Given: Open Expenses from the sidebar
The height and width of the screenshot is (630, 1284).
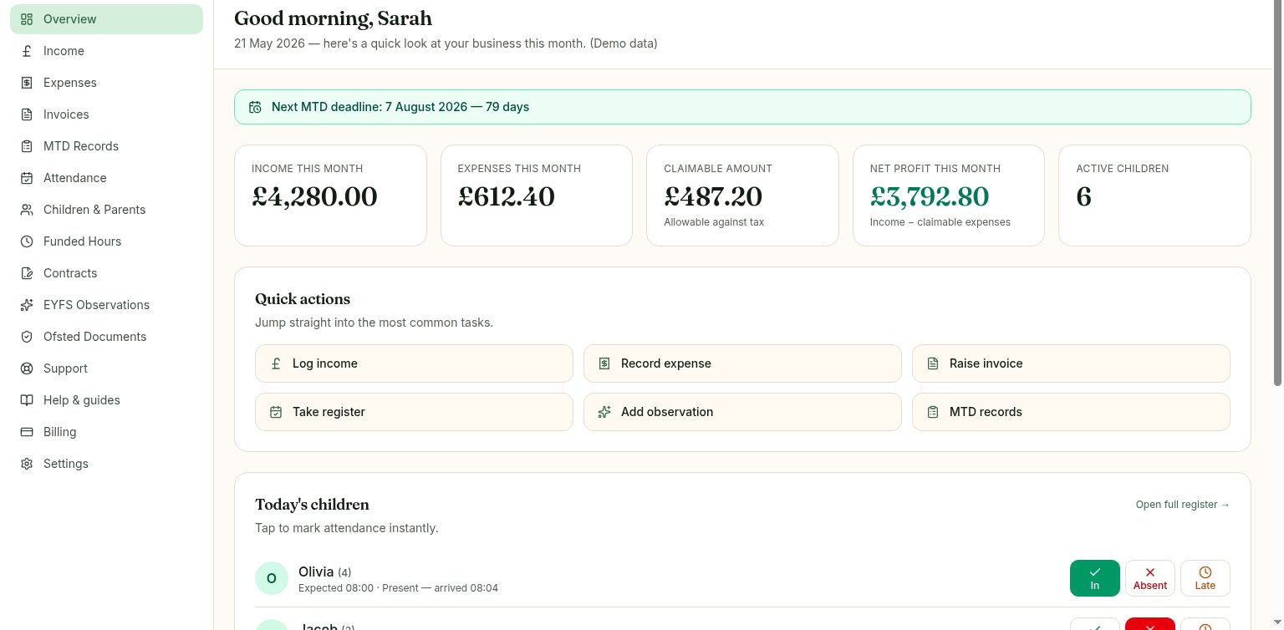Looking at the screenshot, I should coord(106,83).
